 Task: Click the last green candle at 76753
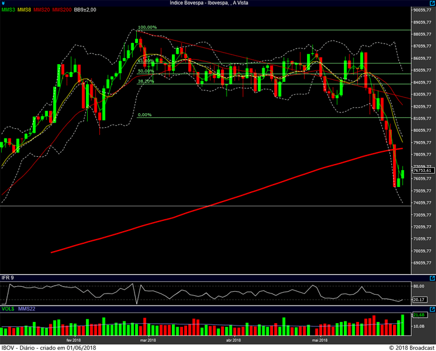(x=403, y=174)
